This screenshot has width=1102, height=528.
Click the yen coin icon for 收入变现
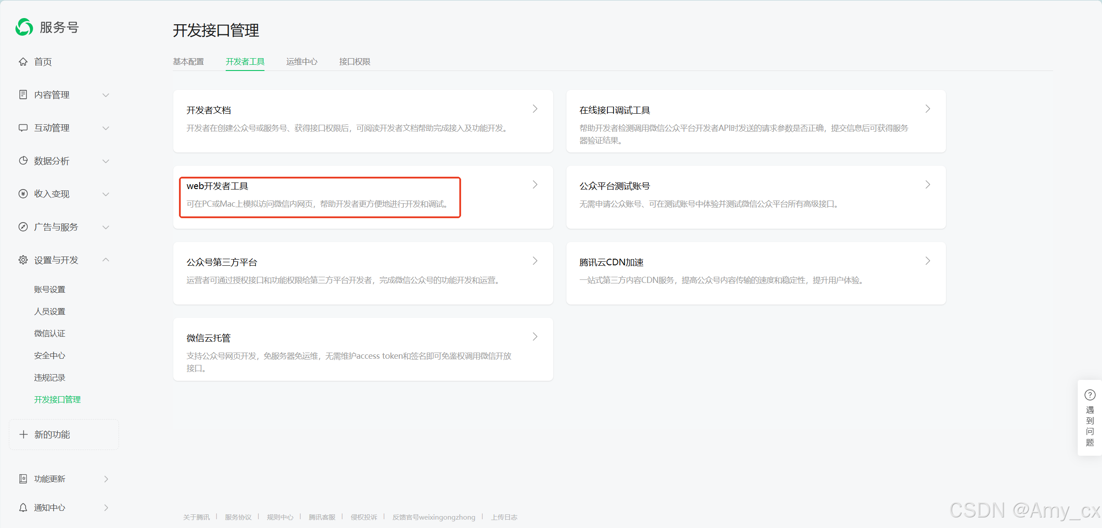pos(23,193)
